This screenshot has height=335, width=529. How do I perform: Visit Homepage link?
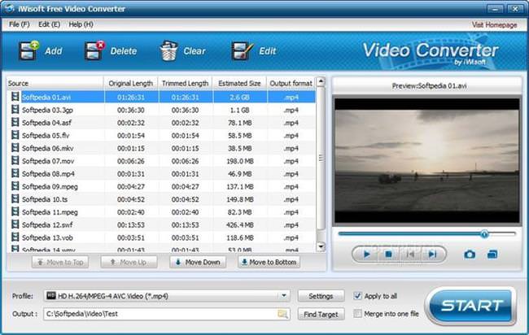click(494, 24)
